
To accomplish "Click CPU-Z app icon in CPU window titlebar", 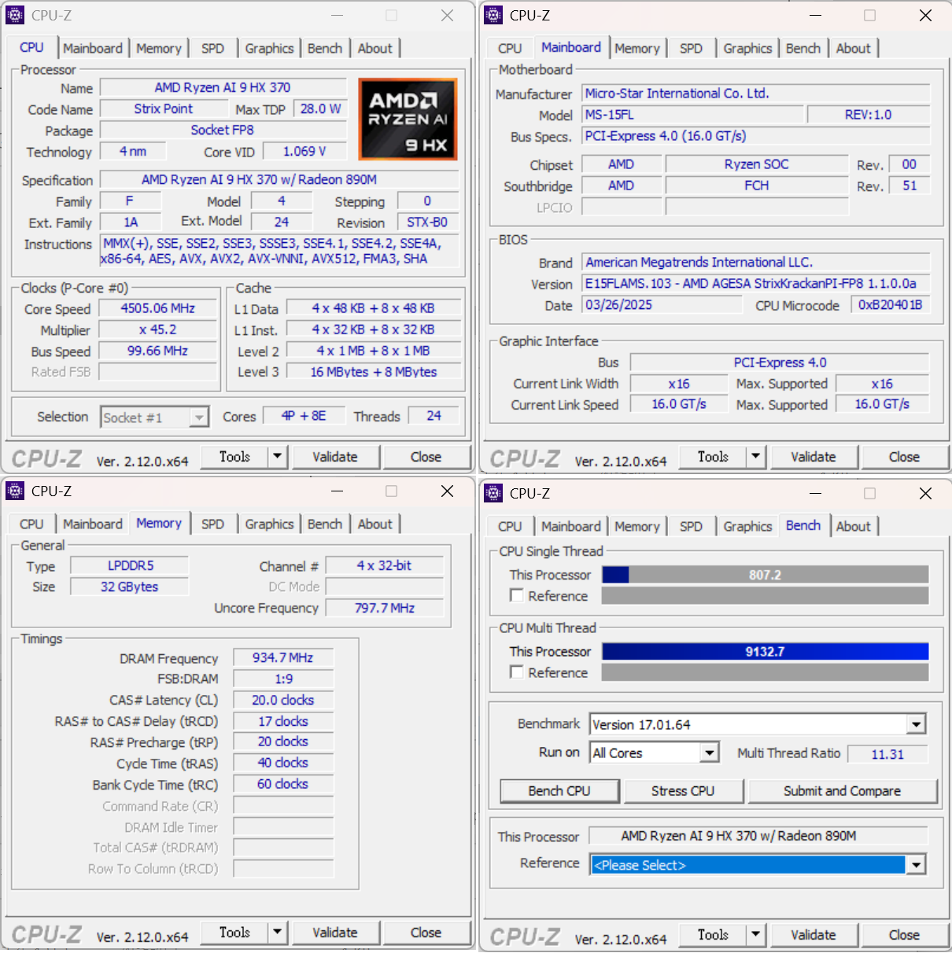I will click(x=15, y=15).
